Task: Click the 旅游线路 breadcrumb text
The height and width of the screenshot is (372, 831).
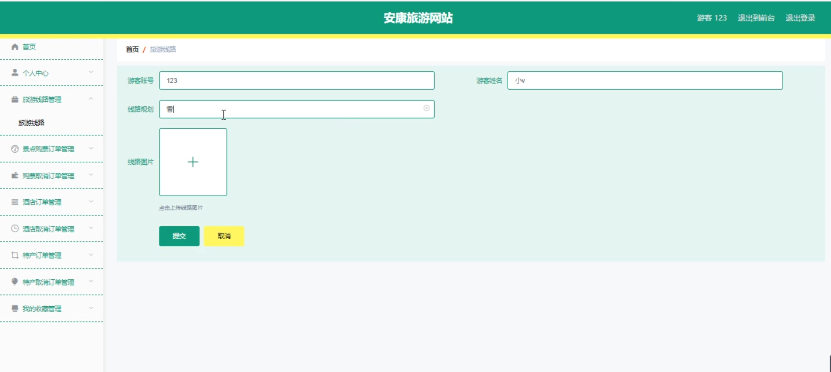Action: [x=163, y=50]
